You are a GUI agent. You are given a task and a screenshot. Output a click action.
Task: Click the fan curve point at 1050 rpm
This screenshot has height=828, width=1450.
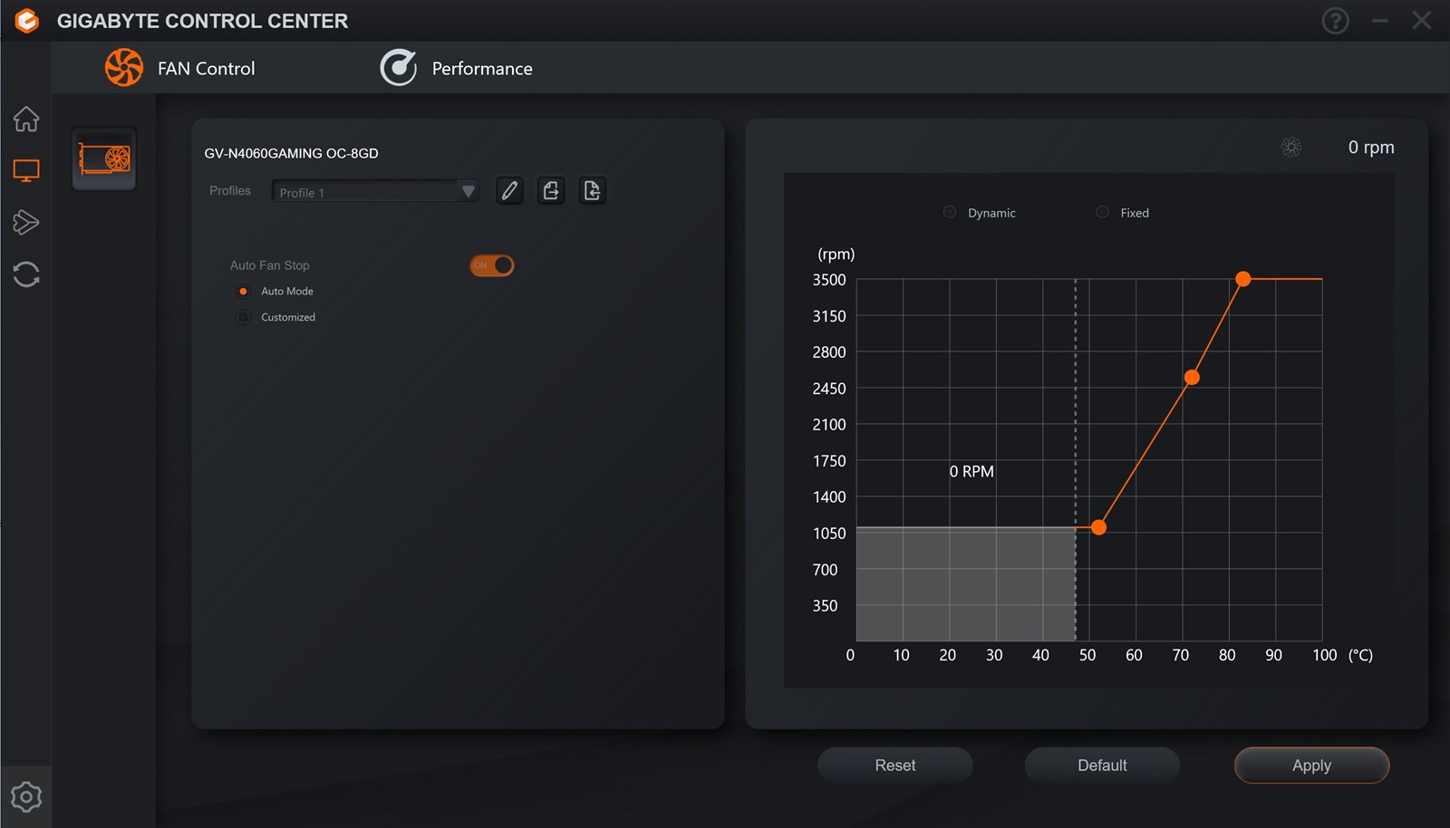click(x=1098, y=527)
